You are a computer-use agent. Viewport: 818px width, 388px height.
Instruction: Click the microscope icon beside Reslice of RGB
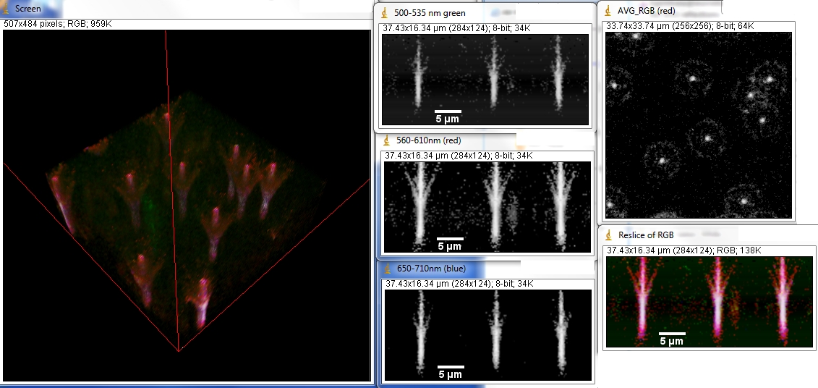pyautogui.click(x=608, y=235)
